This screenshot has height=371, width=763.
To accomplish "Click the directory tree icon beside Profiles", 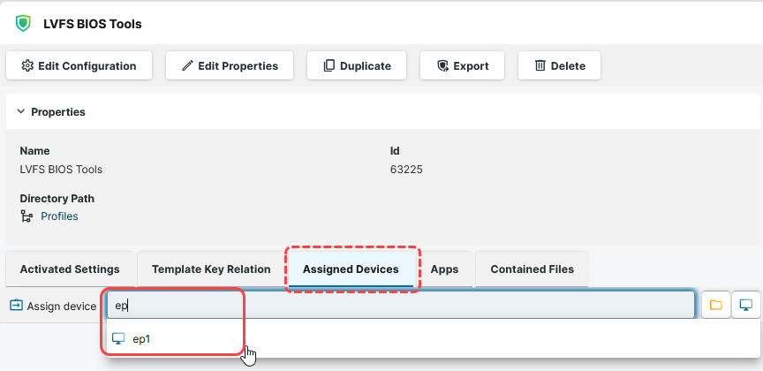I will [x=26, y=216].
